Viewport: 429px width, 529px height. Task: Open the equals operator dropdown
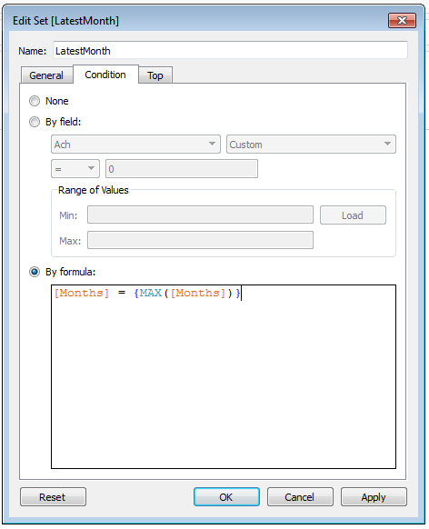75,169
